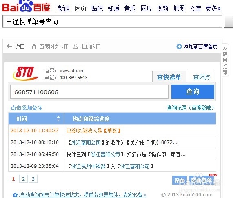233x198 pixels.
Task: Select the 2013-12-10 06:49:50 timestamp
Action: point(35,154)
